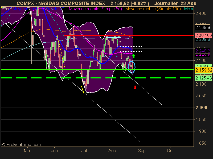Viewport: 213px width, 159px height.
Task: Click the 23 Aou date in header
Action: click(x=189, y=3)
